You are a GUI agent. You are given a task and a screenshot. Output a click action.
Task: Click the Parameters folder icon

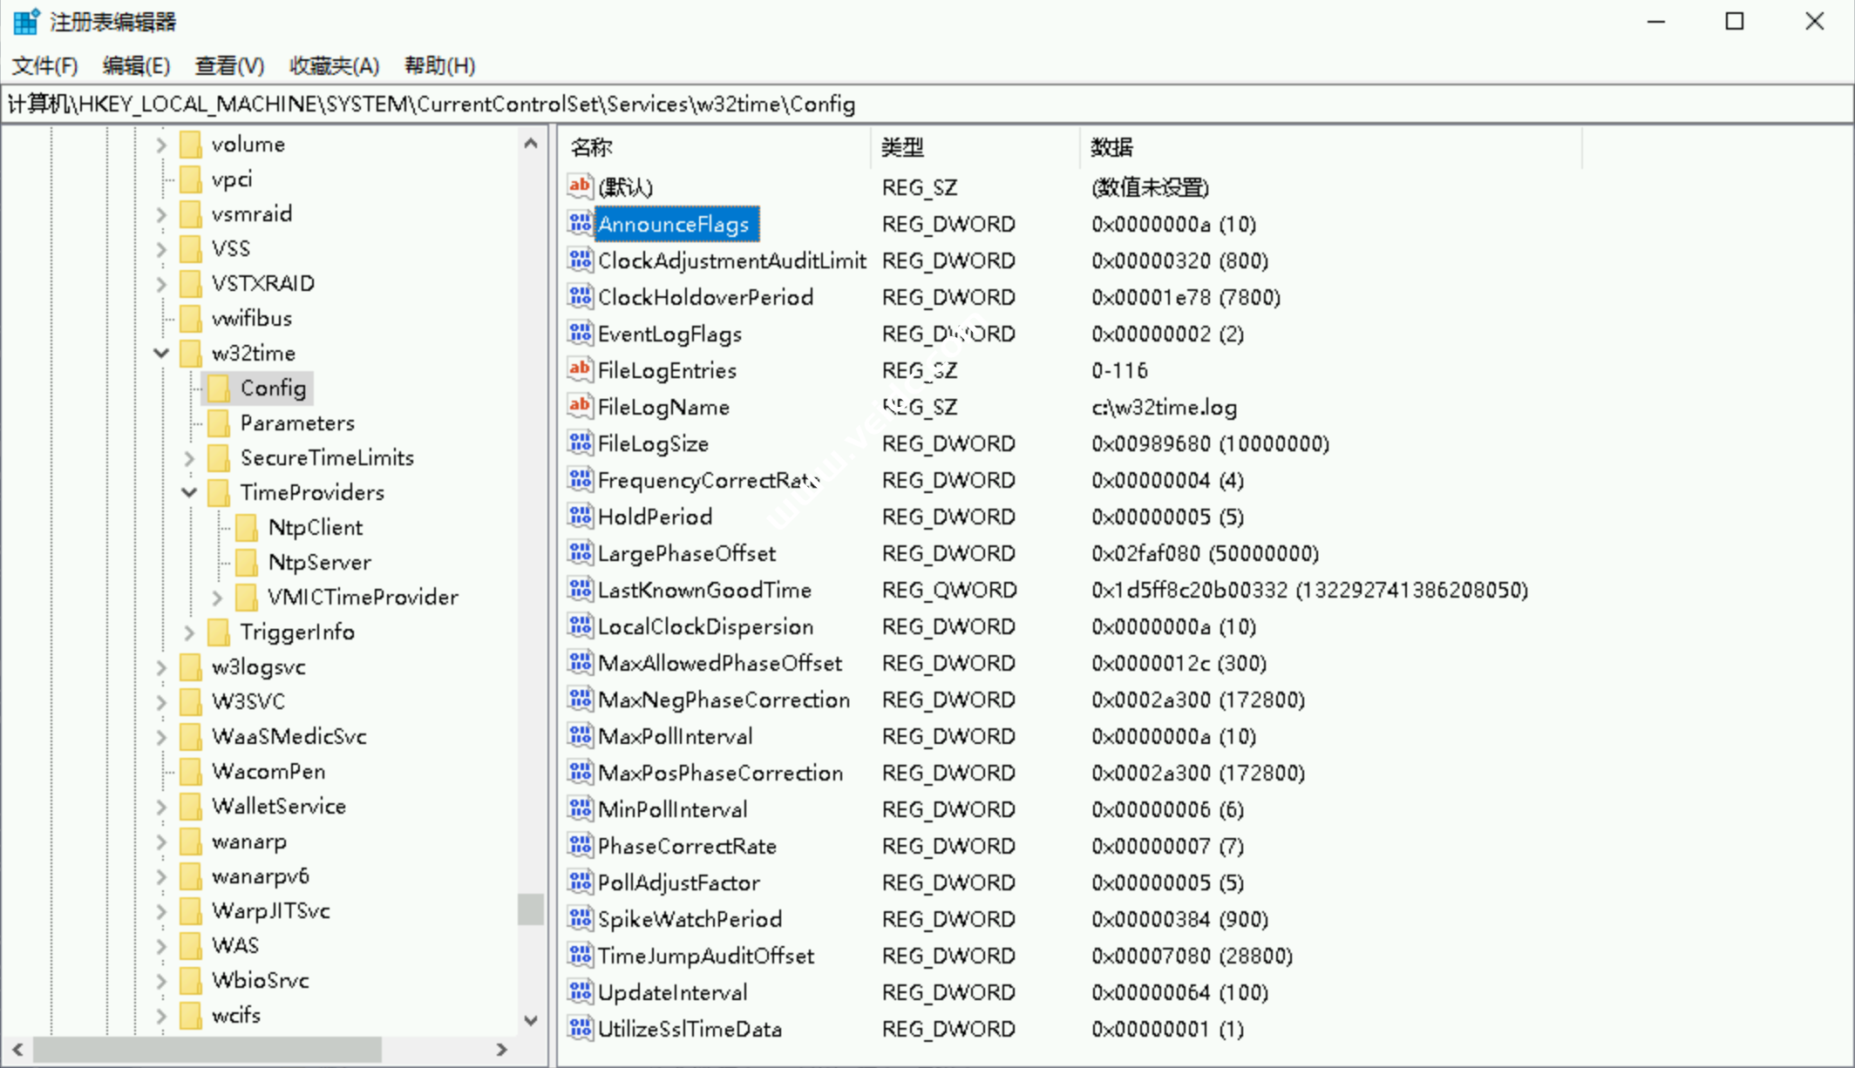(x=219, y=422)
